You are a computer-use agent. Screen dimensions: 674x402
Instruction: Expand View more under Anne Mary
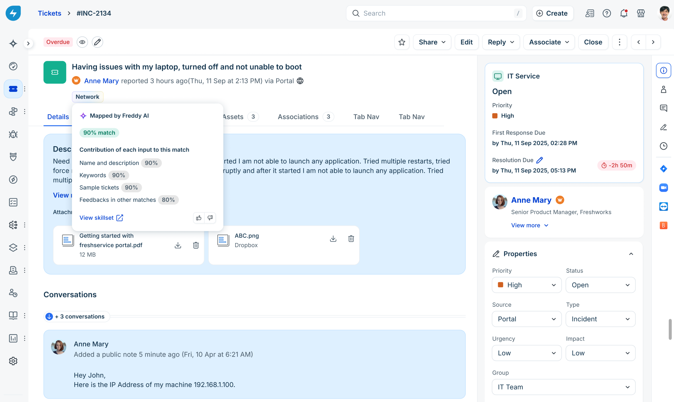(530, 225)
